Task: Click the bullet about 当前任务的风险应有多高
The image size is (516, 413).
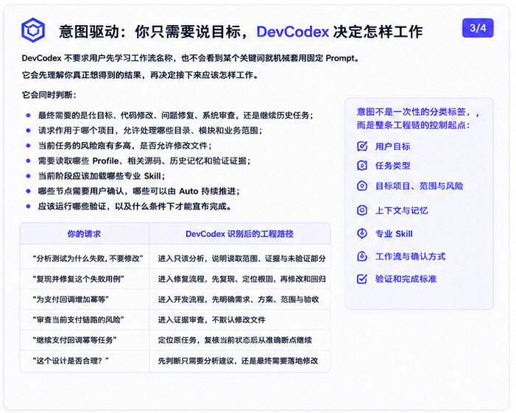Action: pos(124,146)
